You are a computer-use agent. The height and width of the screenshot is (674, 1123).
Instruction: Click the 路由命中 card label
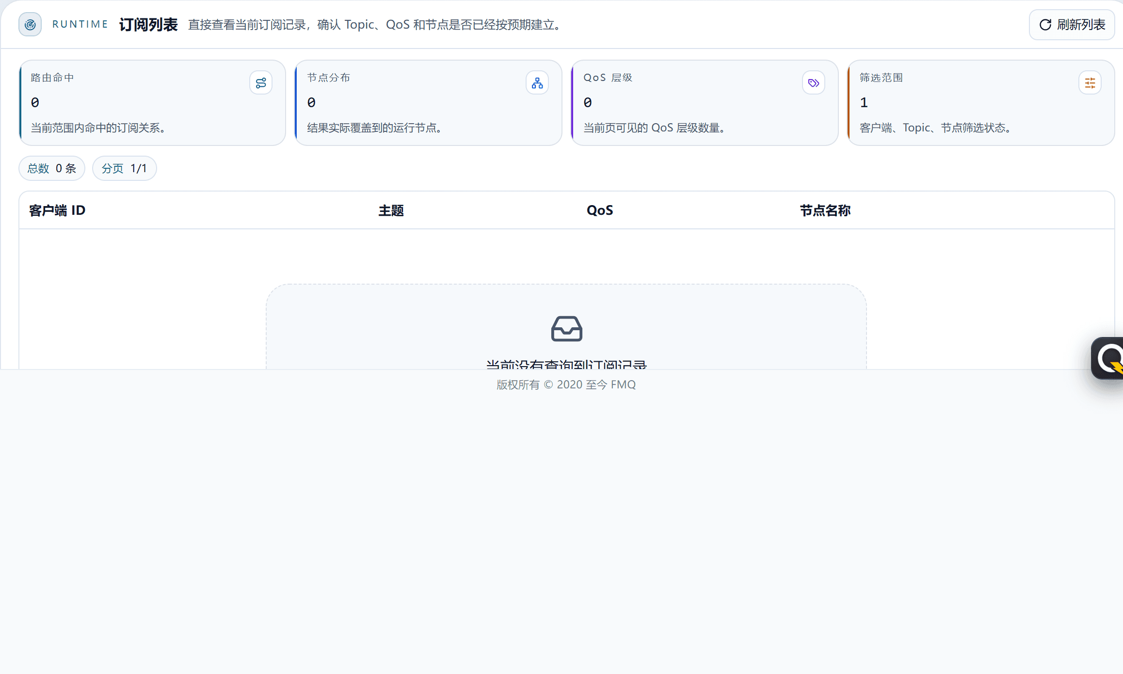[52, 78]
